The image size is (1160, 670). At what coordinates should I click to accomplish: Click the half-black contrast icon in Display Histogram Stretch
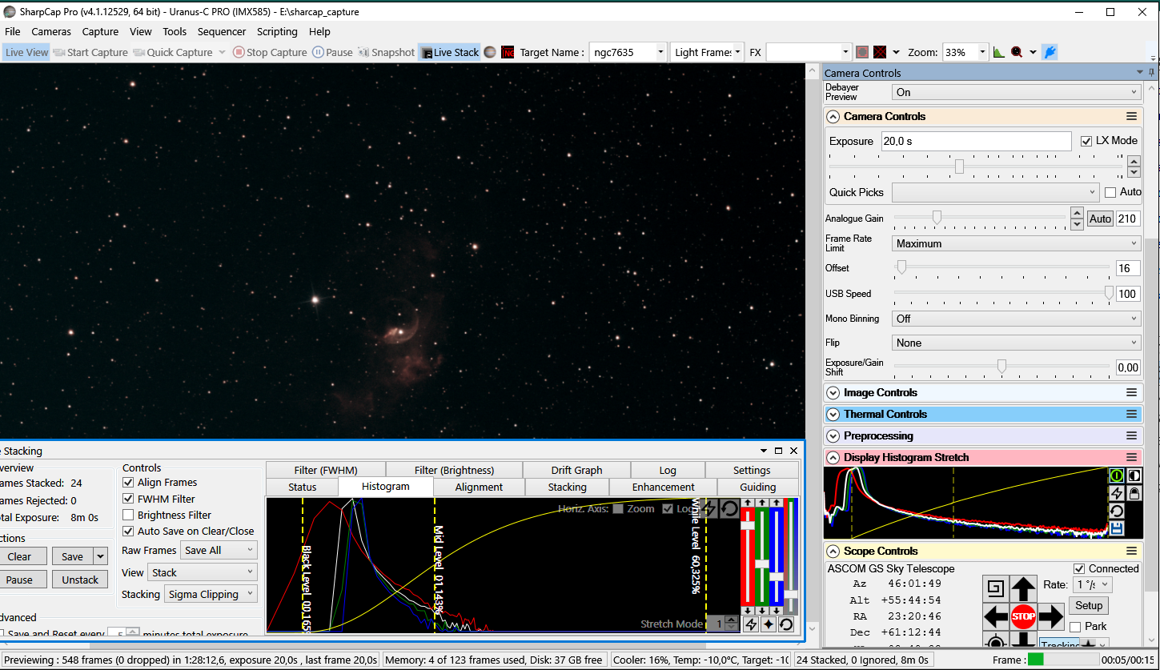tap(1134, 475)
